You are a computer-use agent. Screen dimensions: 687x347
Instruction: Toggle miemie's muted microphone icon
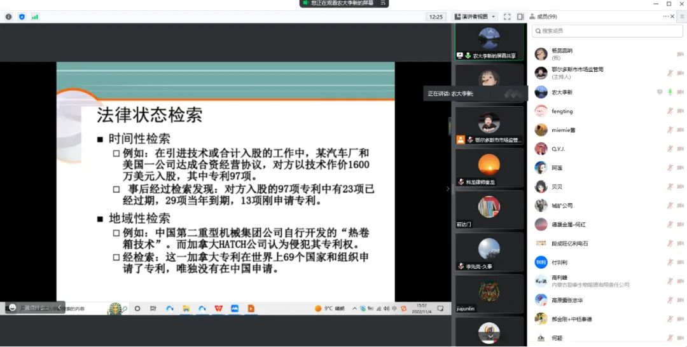[670, 130]
